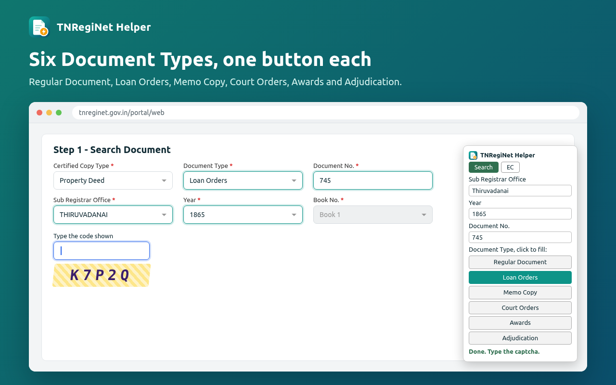Click the Regular Document button
This screenshot has width=616, height=385.
tap(520, 262)
